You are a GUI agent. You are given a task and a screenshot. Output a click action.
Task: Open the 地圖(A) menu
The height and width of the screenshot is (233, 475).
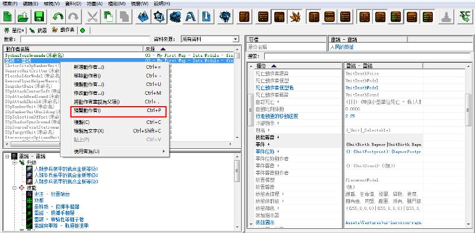pos(95,4)
